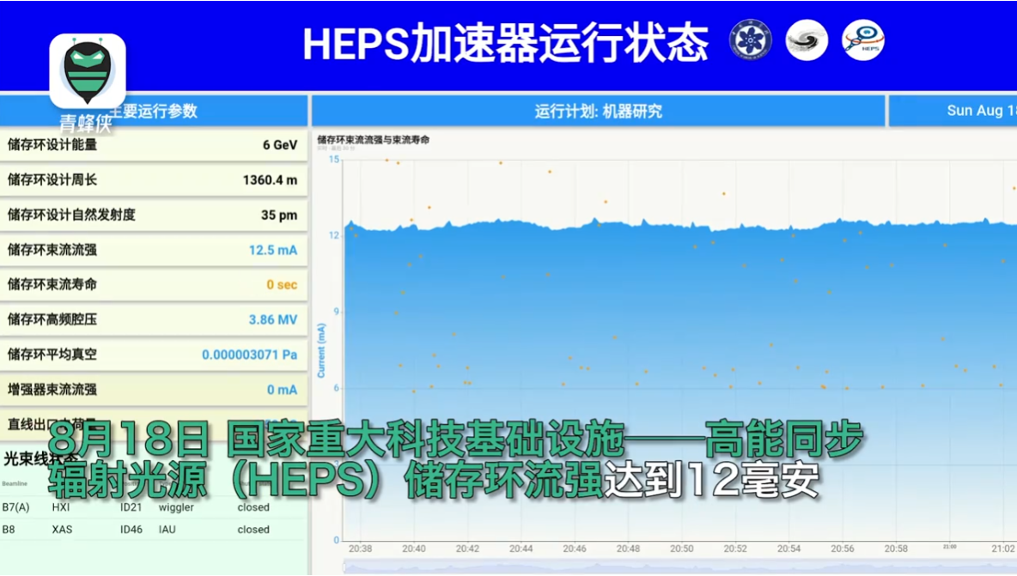The image size is (1017, 576).
Task: Click the 0 sec beam lifetime value
Action: pyautogui.click(x=281, y=285)
